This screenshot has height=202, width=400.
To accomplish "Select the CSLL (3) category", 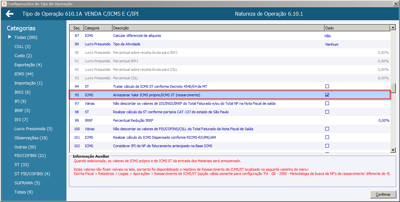I will (x=23, y=47).
